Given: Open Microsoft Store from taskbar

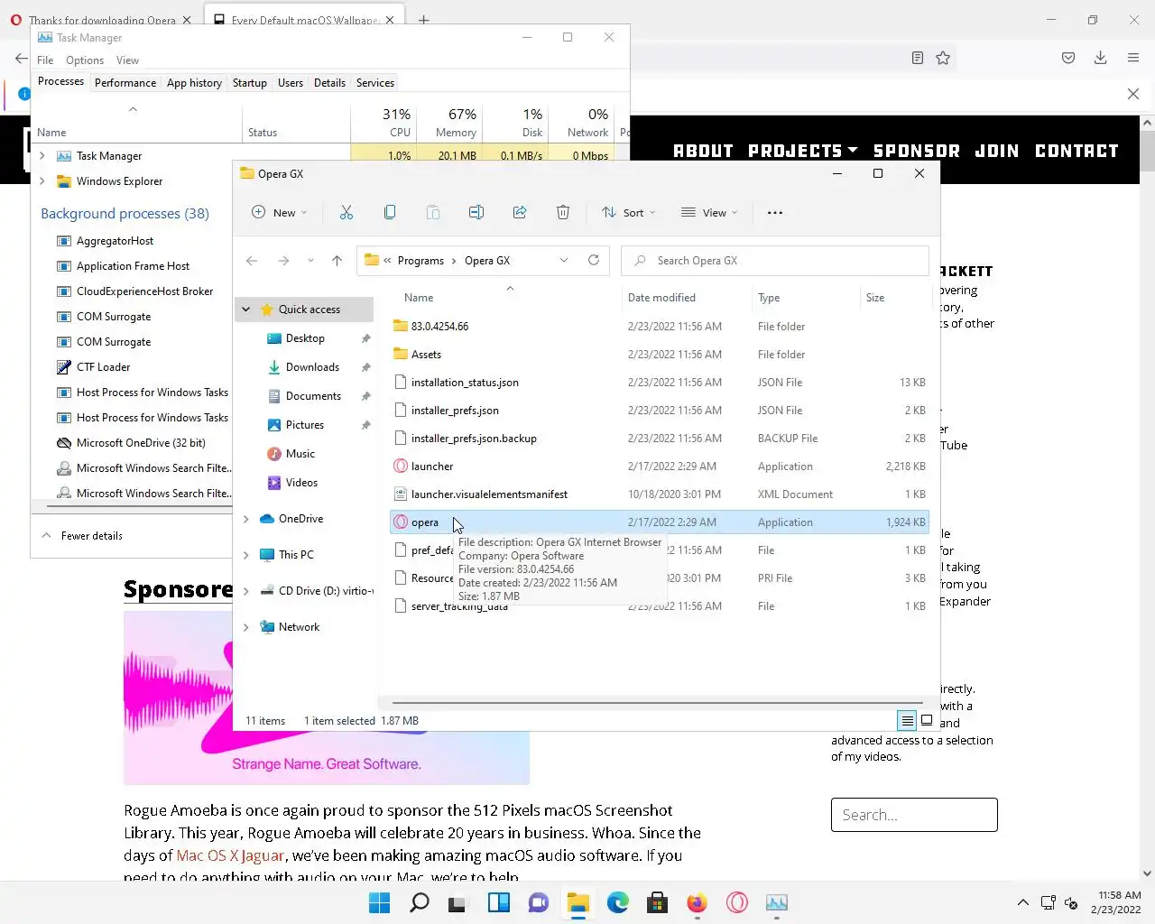Looking at the screenshot, I should 658,902.
